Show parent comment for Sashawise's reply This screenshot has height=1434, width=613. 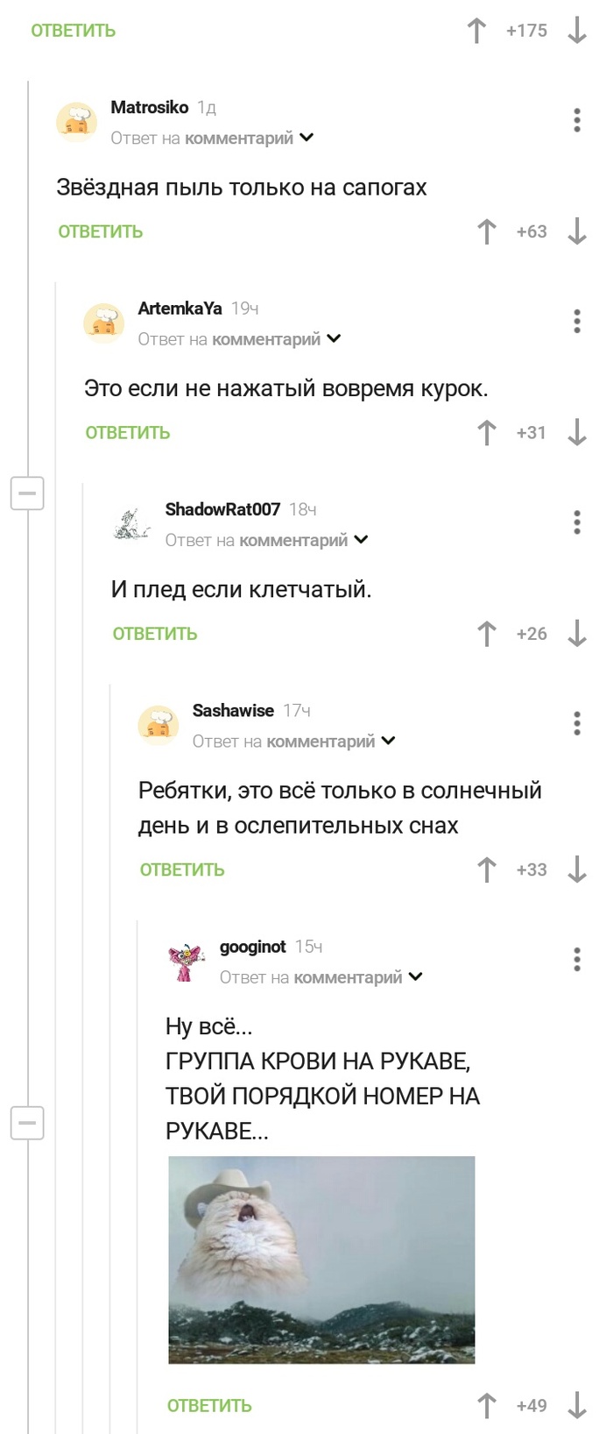pos(388,742)
